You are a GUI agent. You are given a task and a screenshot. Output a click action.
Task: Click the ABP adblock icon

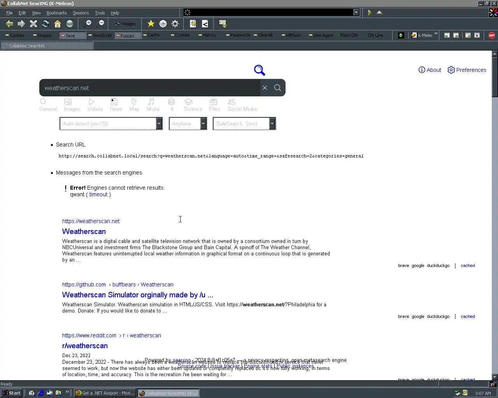tap(492, 35)
